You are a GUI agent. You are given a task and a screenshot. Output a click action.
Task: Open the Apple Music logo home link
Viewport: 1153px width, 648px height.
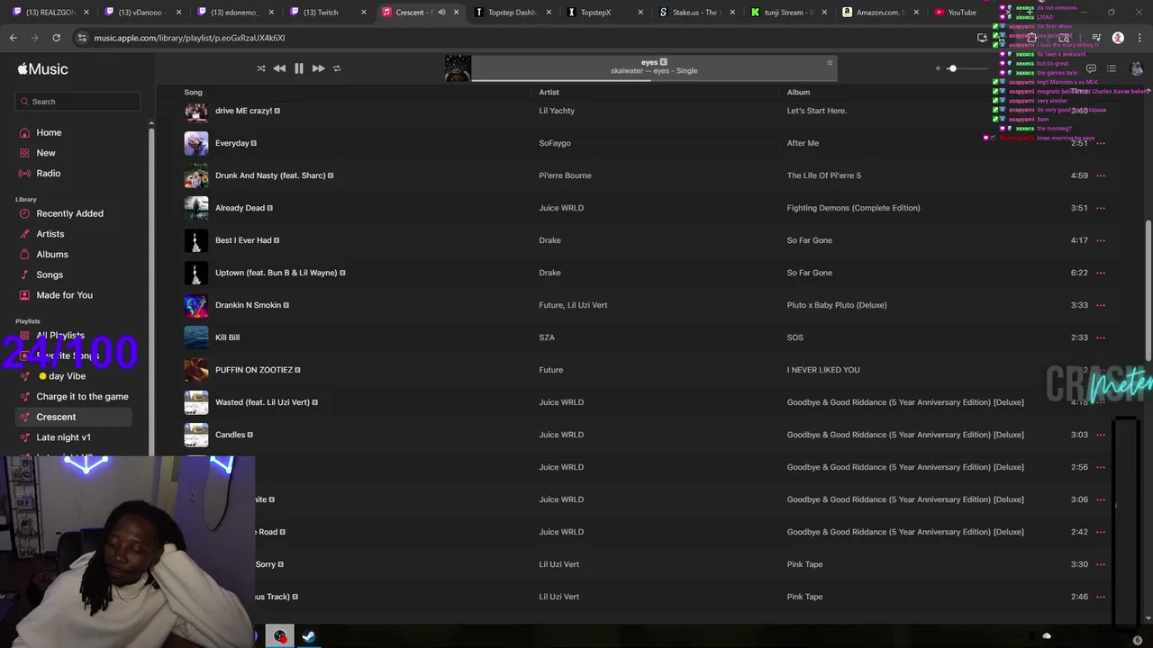(x=42, y=69)
